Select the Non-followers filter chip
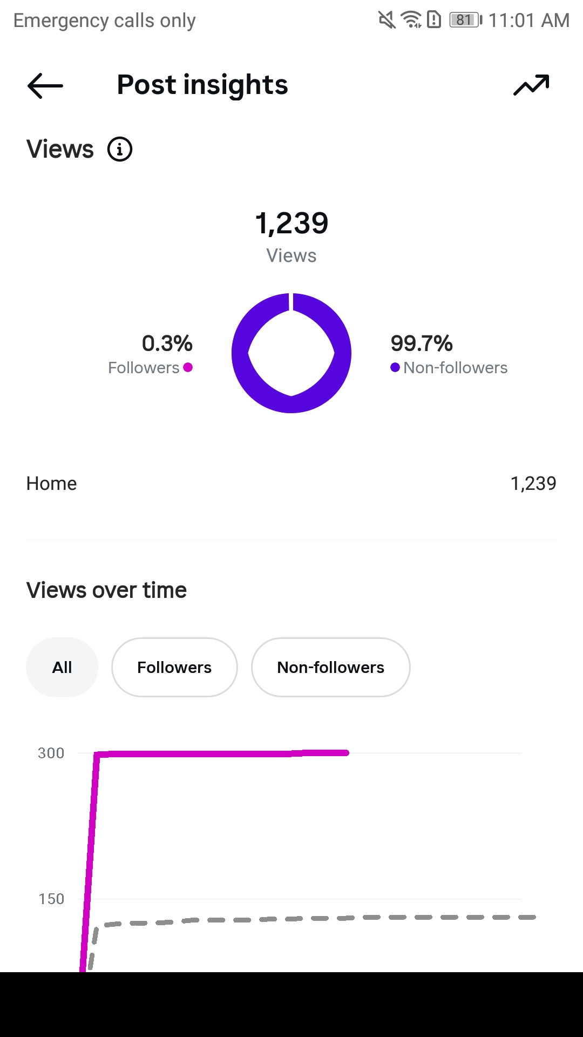583x1037 pixels. tap(330, 668)
